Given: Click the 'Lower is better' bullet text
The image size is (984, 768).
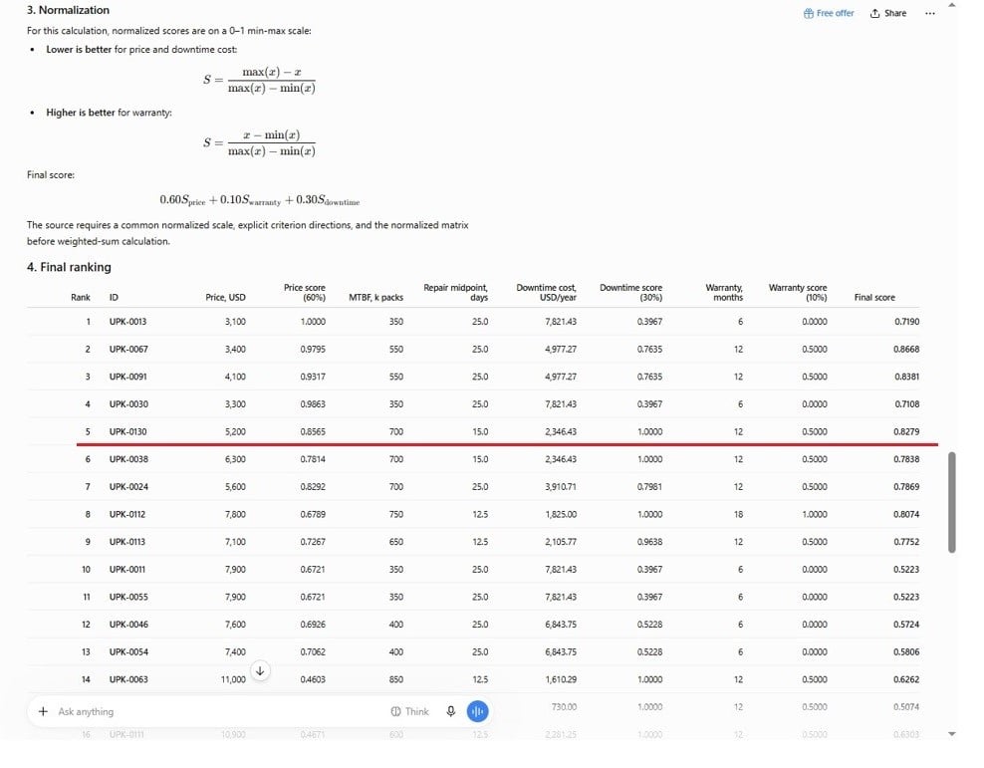Looking at the screenshot, I should [x=141, y=50].
